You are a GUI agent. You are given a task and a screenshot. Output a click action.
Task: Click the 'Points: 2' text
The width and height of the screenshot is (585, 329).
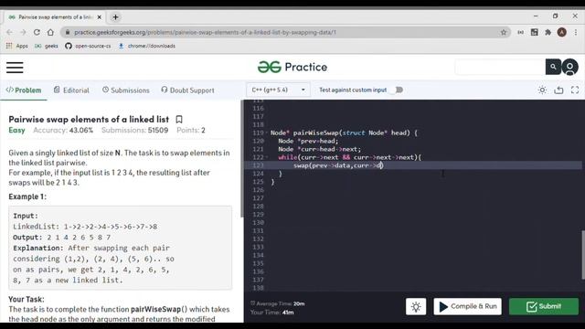coord(191,130)
